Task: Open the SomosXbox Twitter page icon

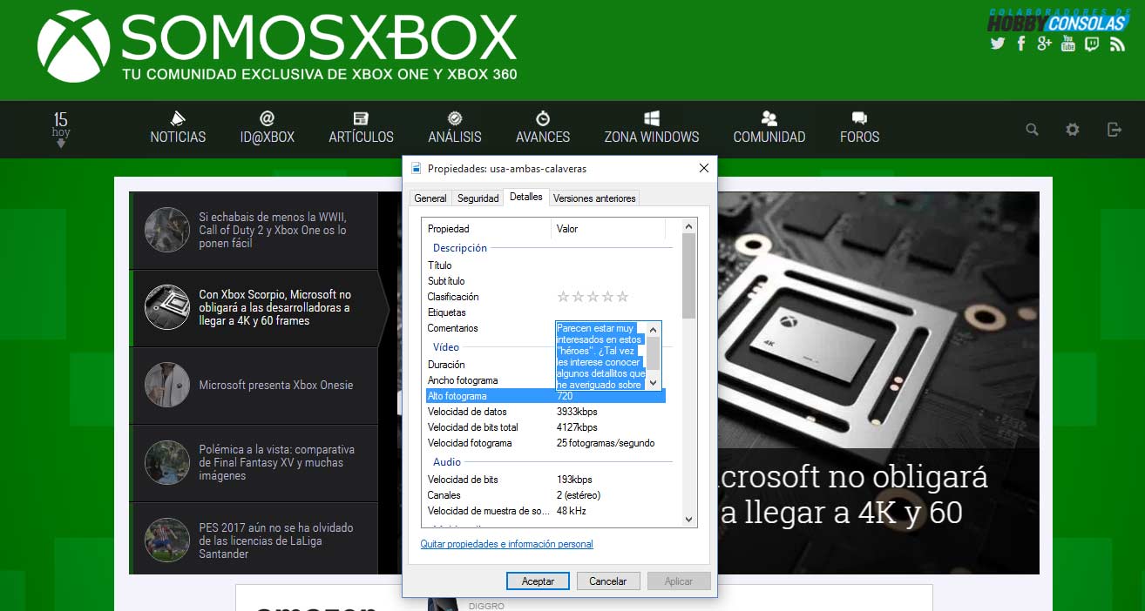Action: click(998, 44)
